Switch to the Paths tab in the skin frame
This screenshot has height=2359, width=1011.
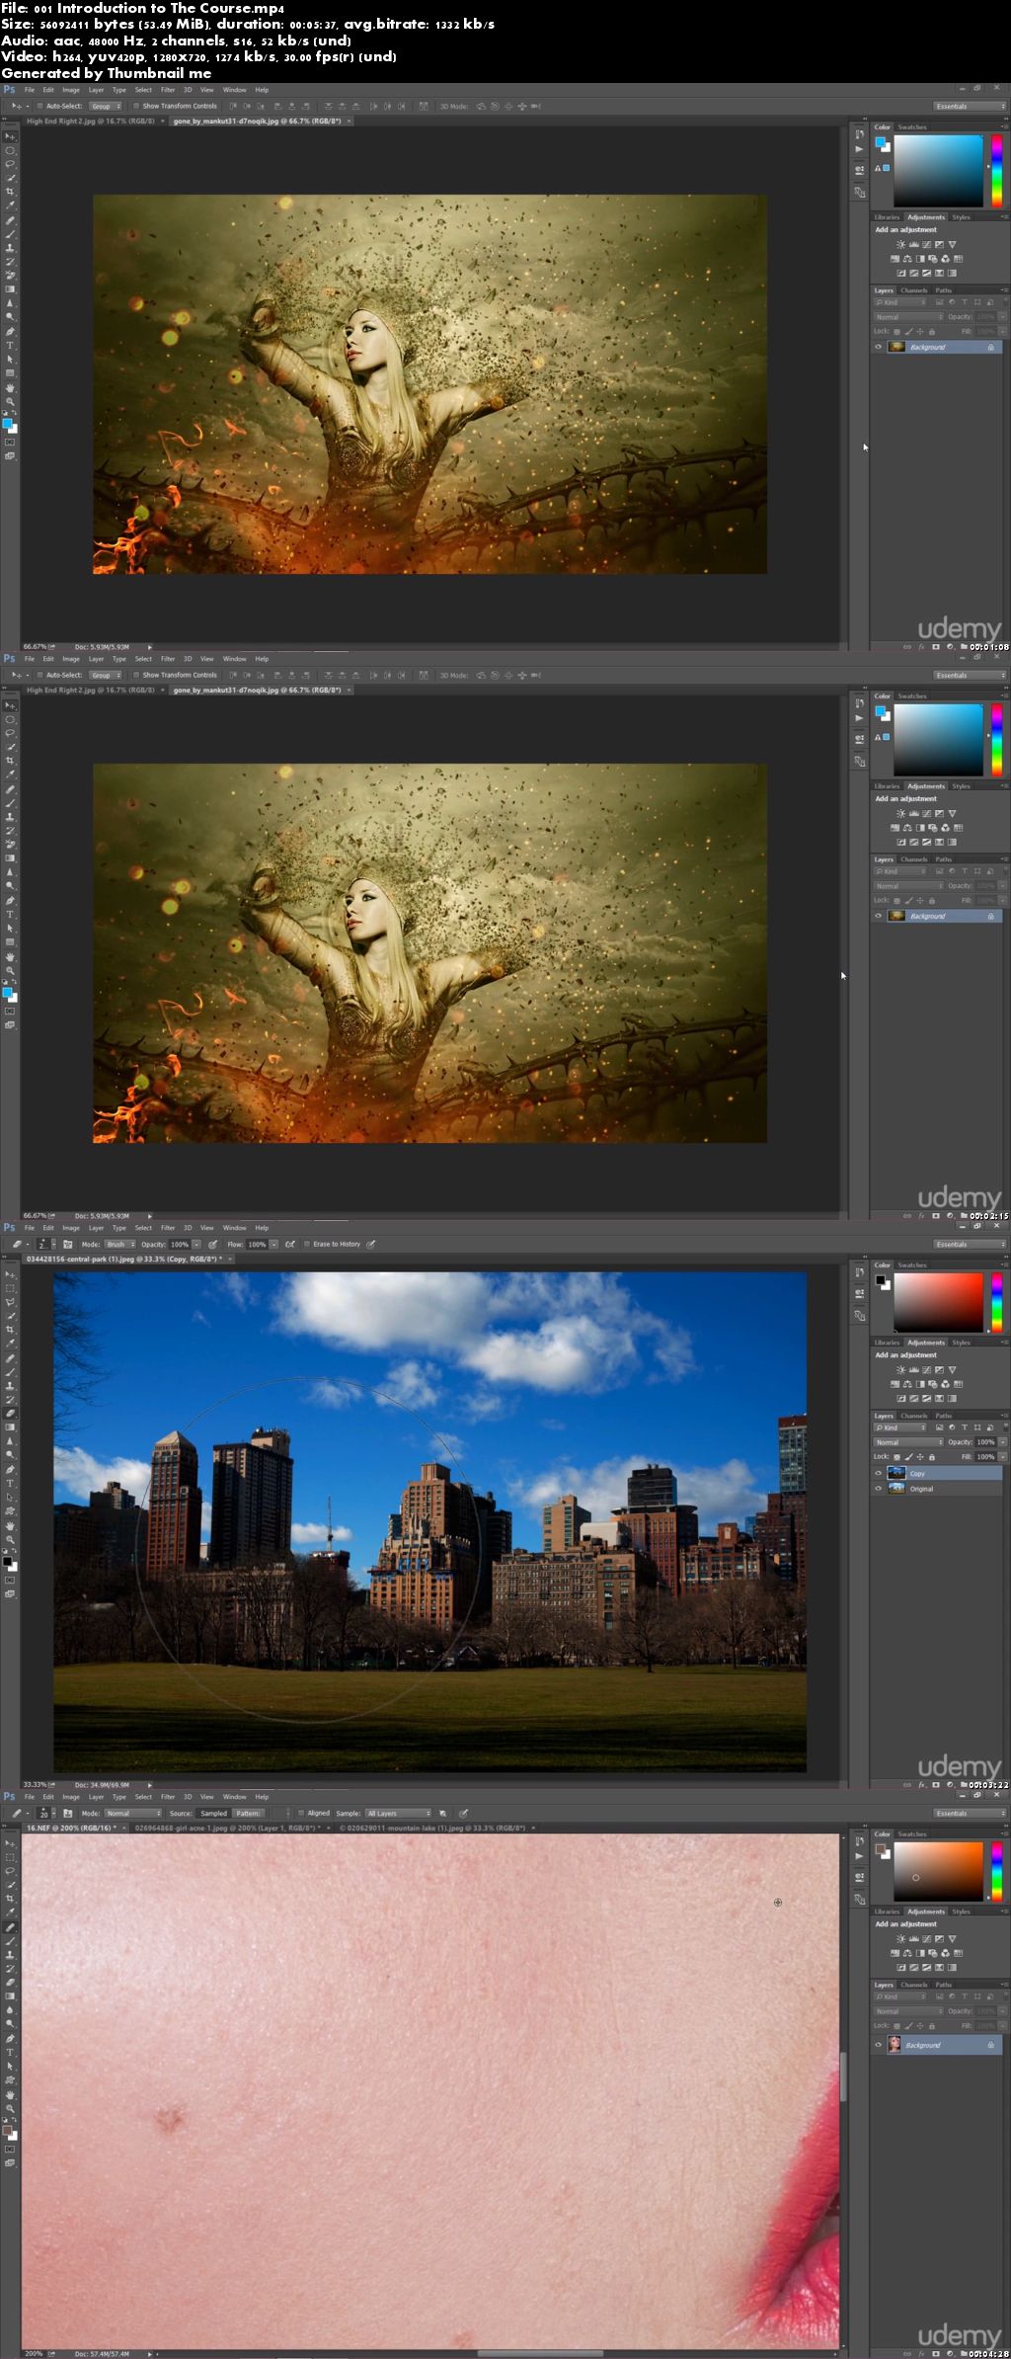click(x=944, y=1985)
